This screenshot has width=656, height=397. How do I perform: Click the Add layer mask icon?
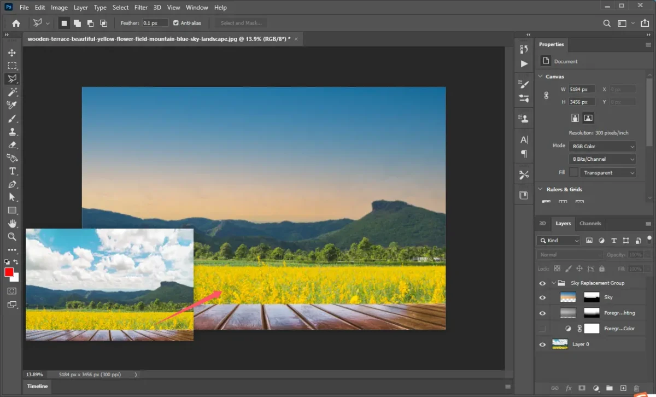point(582,388)
